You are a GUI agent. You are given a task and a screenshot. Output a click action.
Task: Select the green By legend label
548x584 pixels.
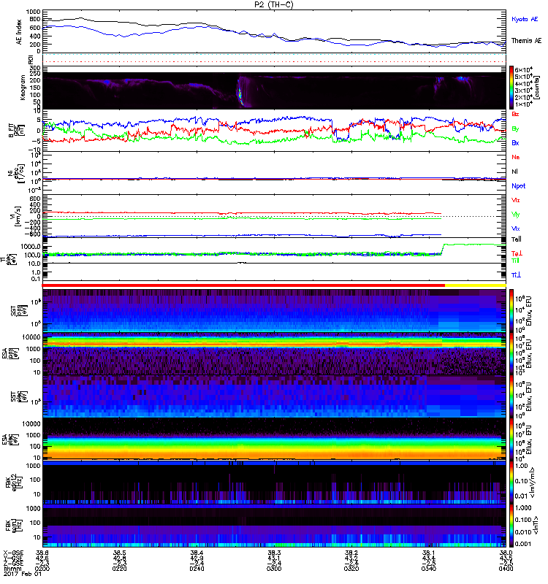point(515,129)
